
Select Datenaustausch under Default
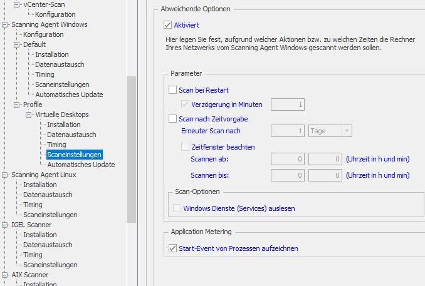60,64
